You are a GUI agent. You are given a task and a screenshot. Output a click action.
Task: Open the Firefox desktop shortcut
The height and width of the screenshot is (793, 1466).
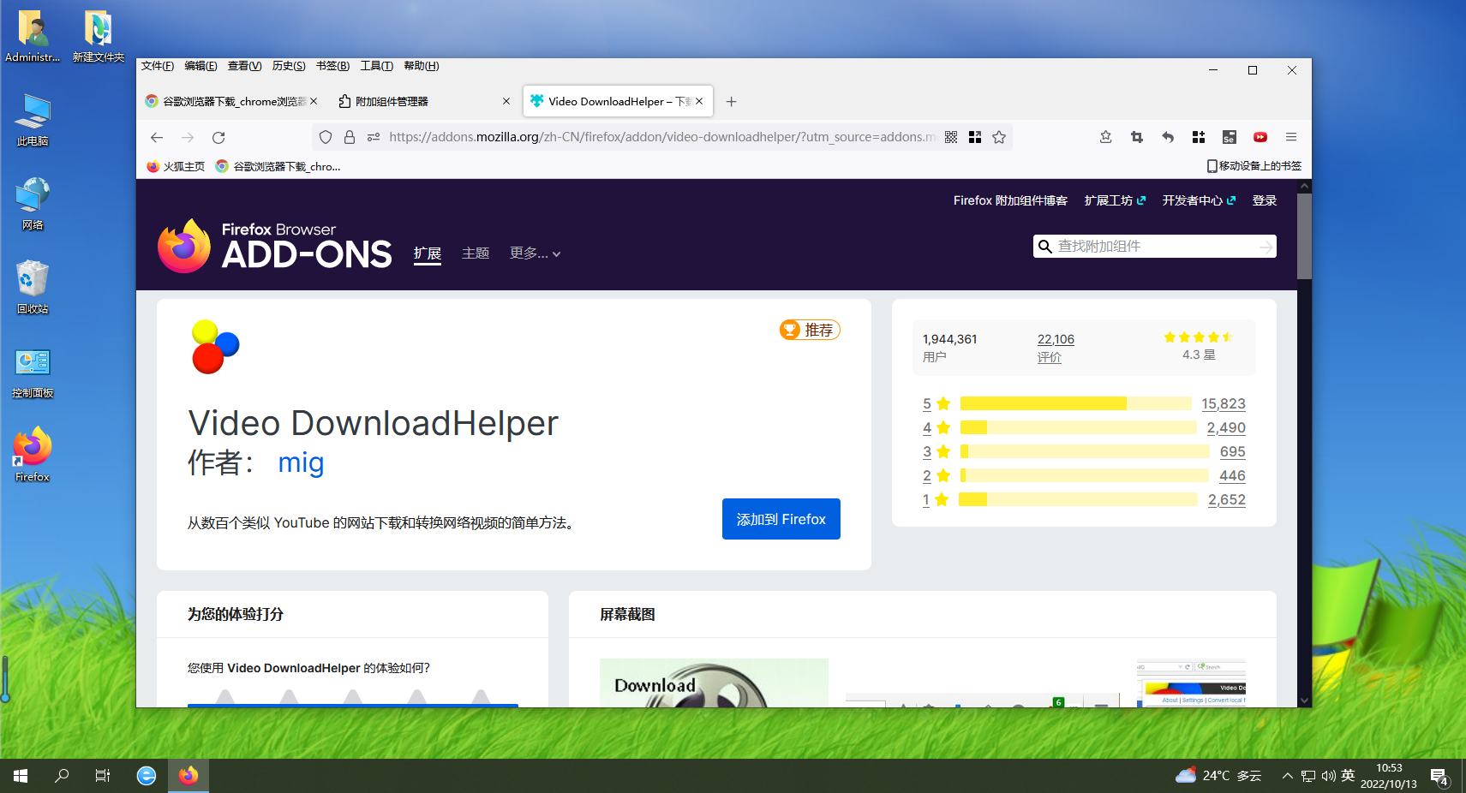[x=33, y=455]
